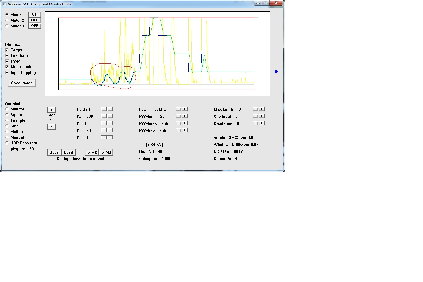Increase the Ki value by one step
423x282 pixels.
tap(110, 123)
